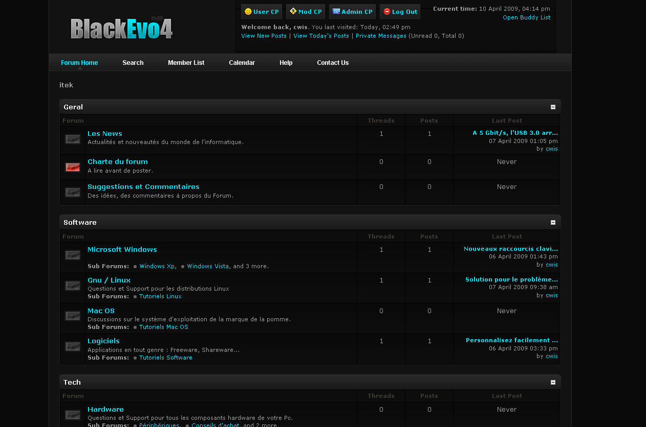Open Buddy List link
The height and width of the screenshot is (427, 646).
[526, 17]
